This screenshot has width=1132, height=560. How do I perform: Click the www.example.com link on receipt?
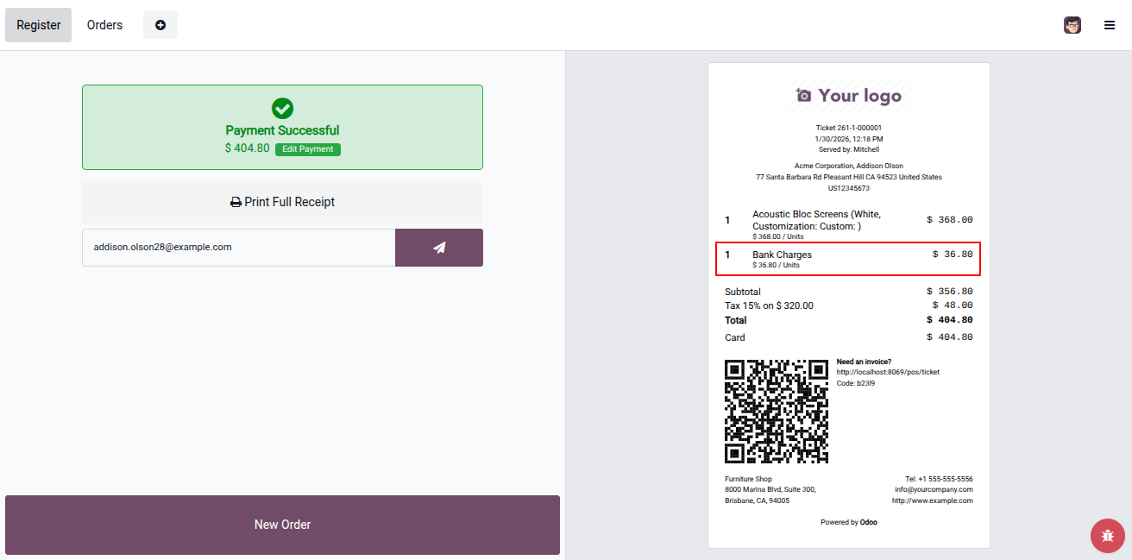(x=933, y=500)
